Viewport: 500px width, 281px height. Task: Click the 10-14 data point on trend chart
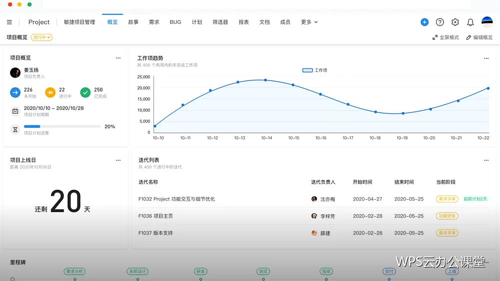point(265,80)
